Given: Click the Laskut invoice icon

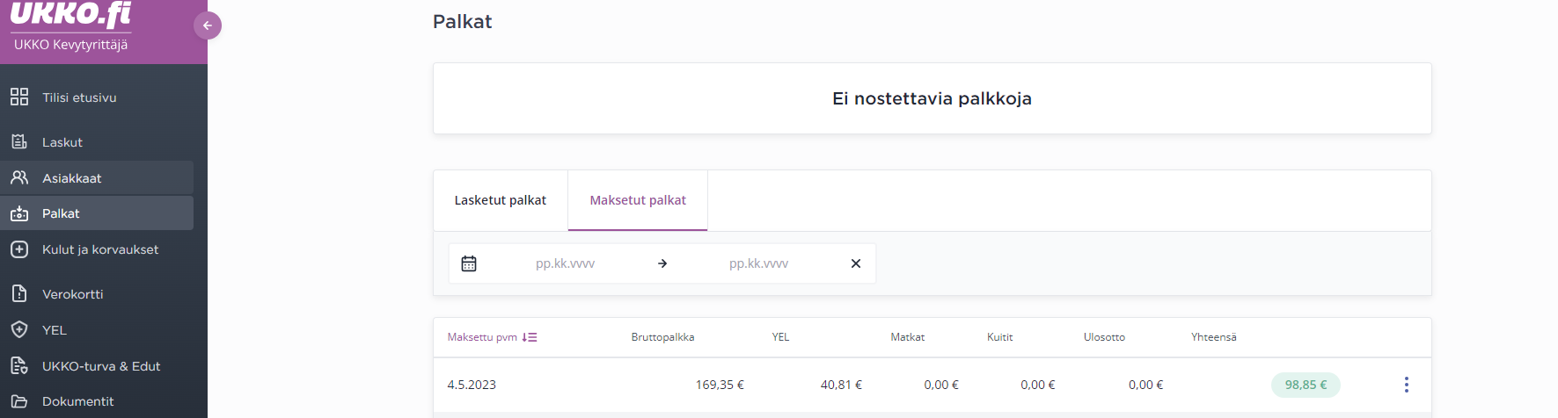Looking at the screenshot, I should (19, 141).
